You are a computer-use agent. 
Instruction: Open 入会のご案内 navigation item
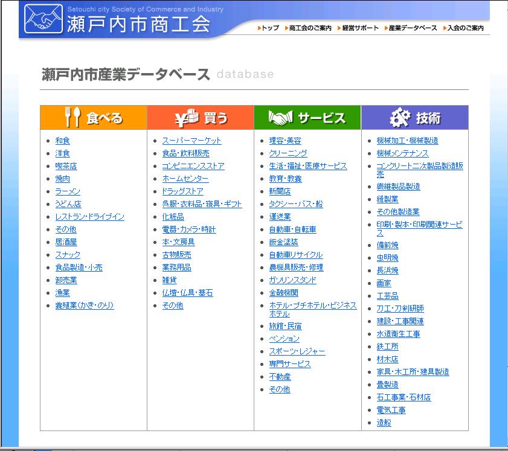[465, 28]
